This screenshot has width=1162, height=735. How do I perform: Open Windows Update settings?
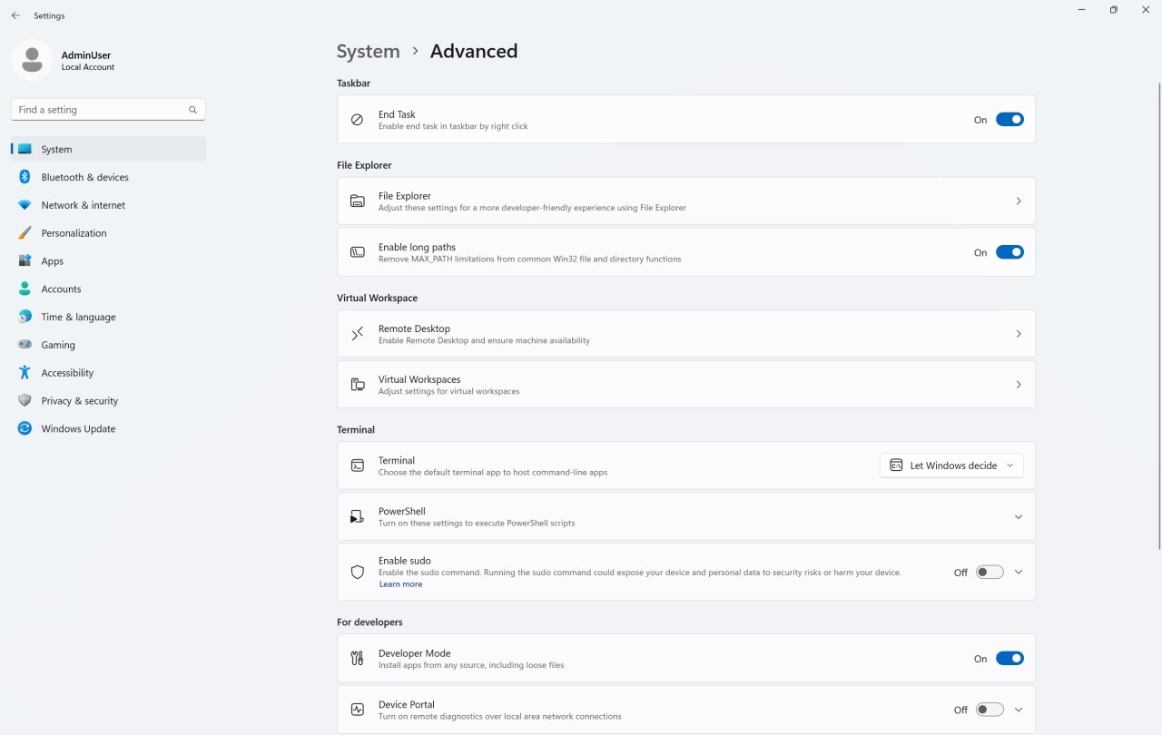click(78, 428)
